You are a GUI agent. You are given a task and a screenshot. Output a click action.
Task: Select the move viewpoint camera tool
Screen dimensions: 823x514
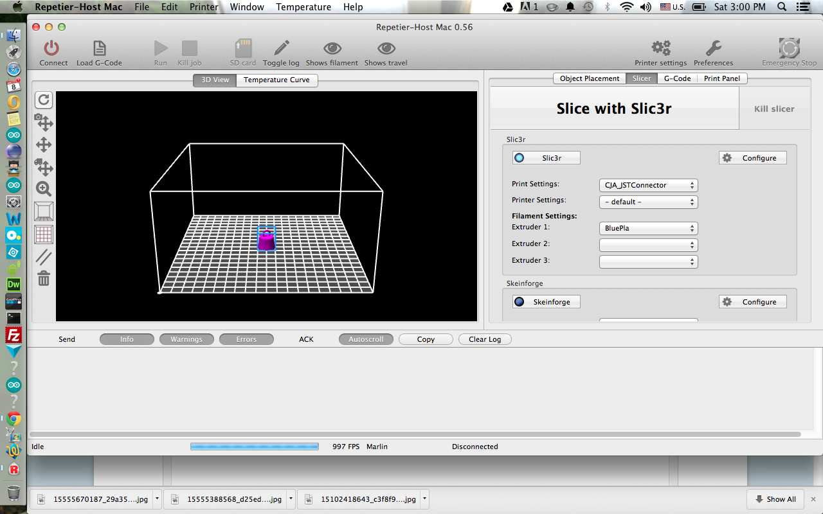pyautogui.click(x=44, y=122)
